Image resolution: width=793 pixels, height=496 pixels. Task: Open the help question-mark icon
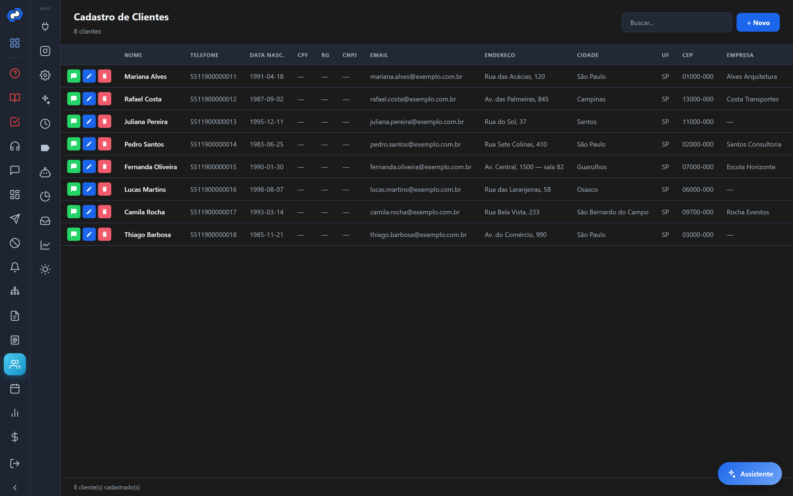click(15, 73)
